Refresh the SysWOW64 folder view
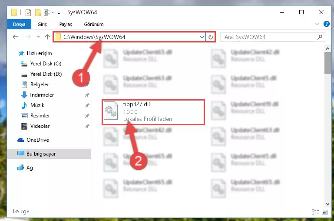 [x=211, y=37]
